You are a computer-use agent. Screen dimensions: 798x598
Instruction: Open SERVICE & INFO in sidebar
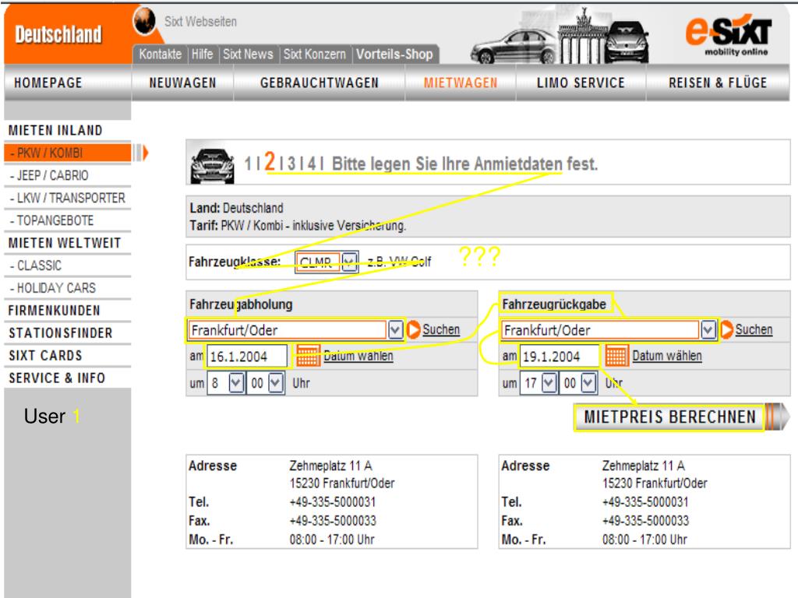point(57,378)
